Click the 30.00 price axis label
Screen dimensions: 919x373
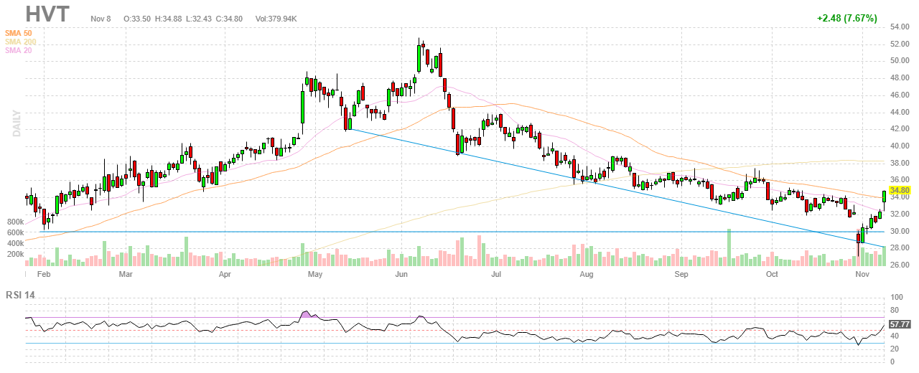pos(900,231)
